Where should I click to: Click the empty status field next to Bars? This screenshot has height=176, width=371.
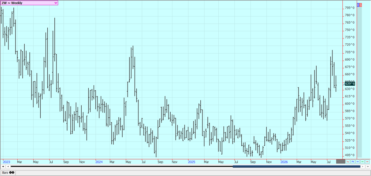point(192,173)
